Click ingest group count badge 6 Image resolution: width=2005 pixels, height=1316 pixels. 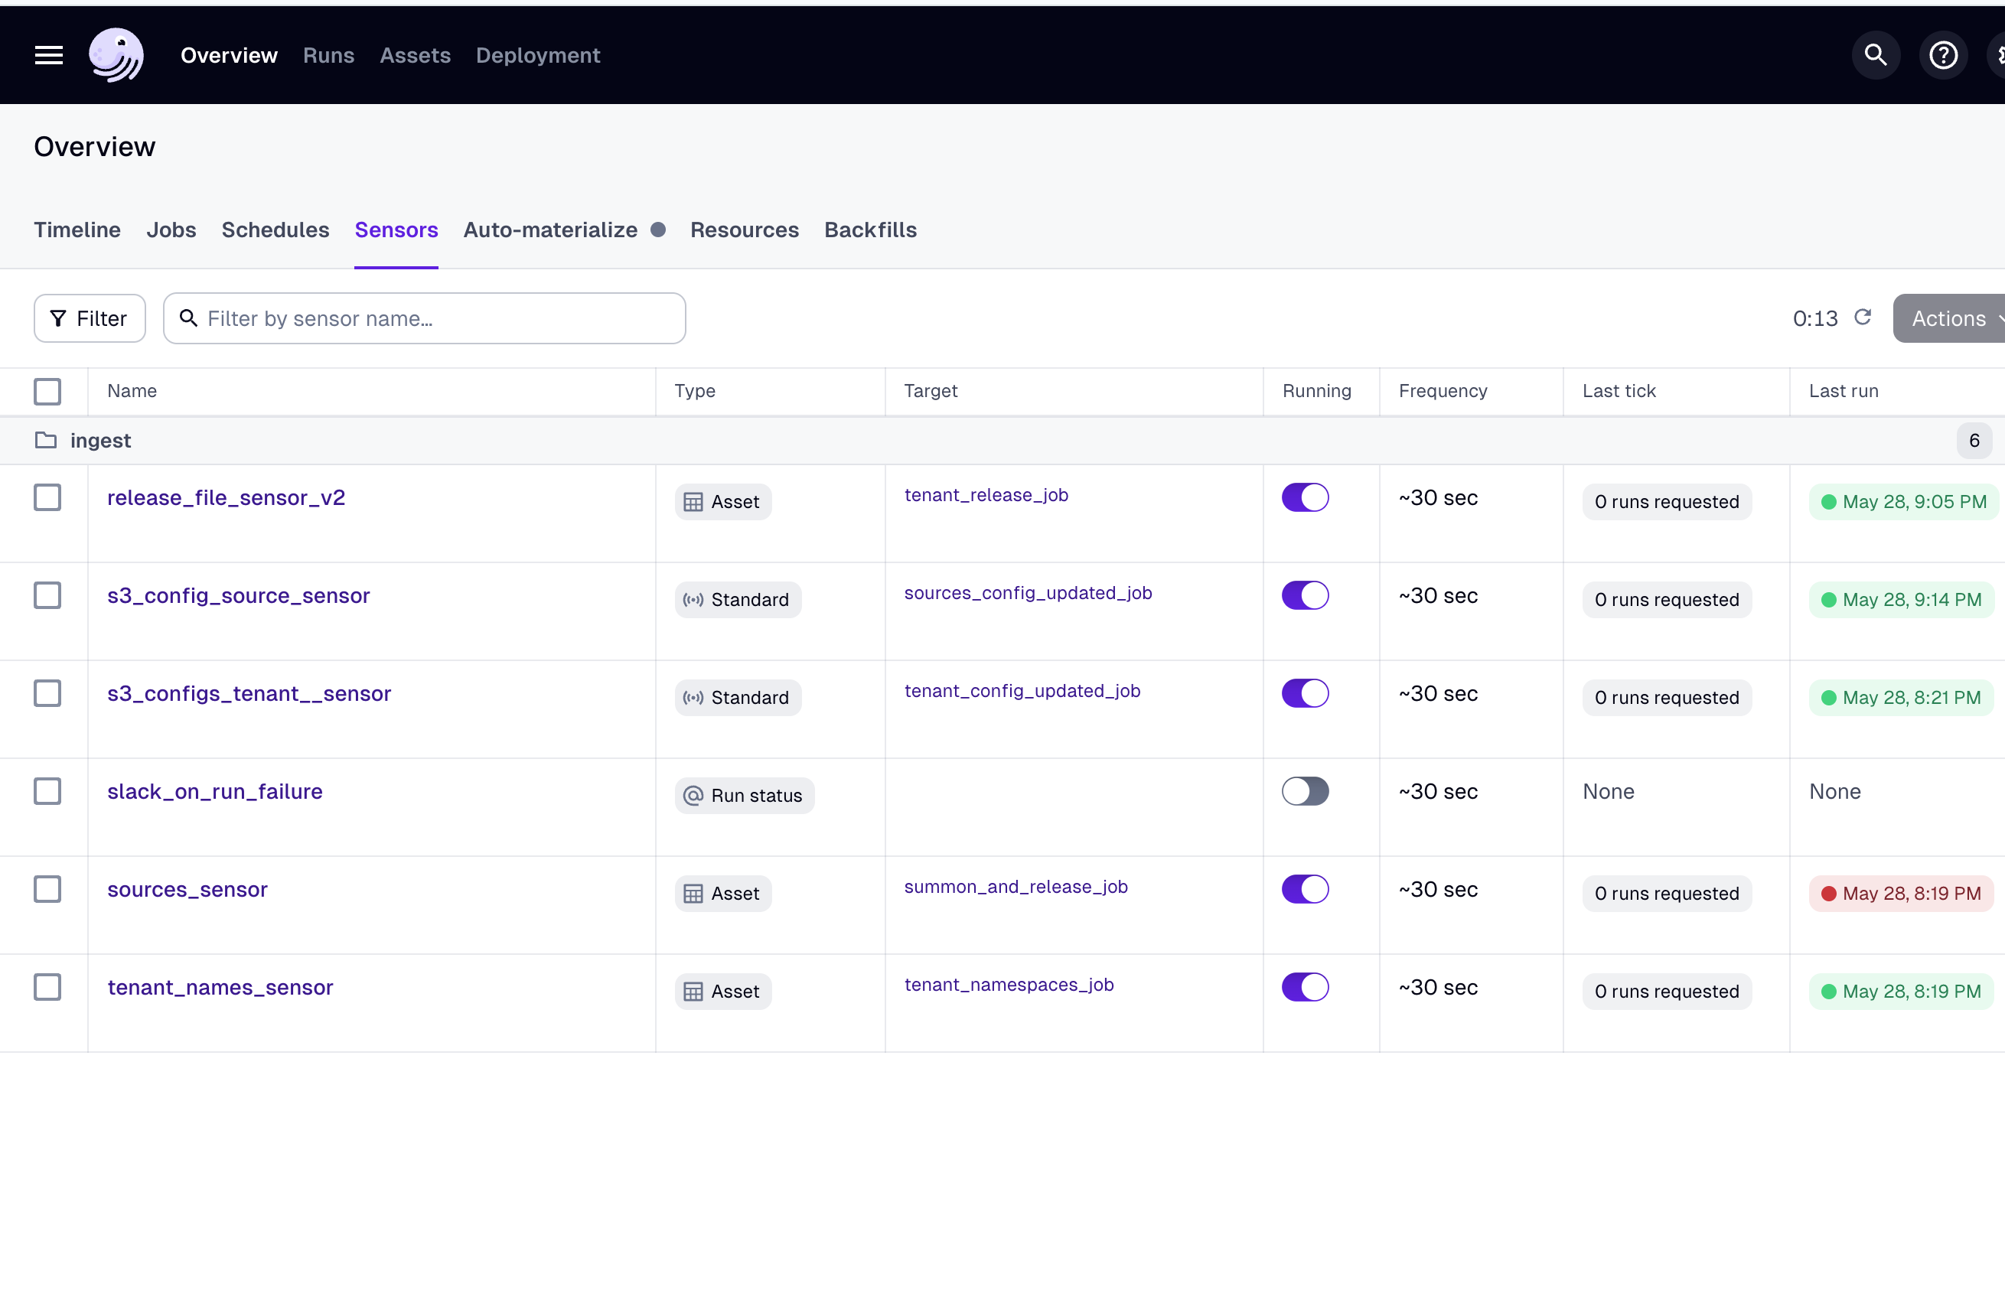point(1973,441)
